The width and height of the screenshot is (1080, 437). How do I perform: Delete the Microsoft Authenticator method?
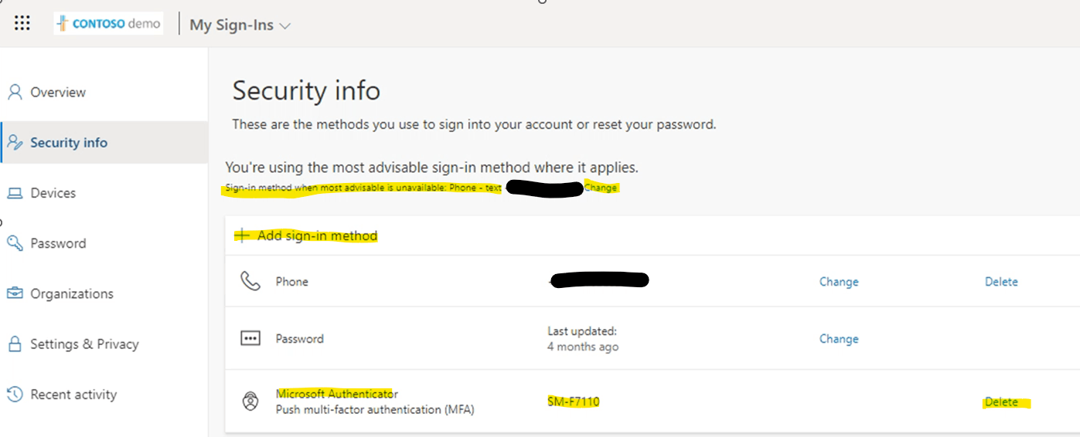pos(1001,402)
